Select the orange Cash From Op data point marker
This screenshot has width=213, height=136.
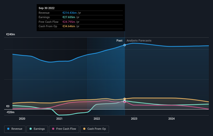coord(125,99)
